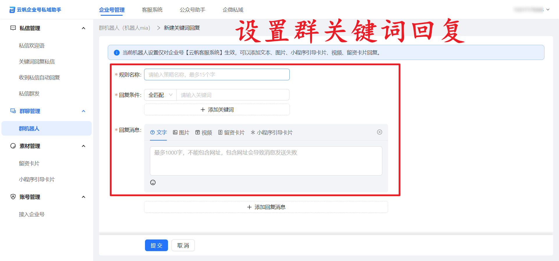Switch to 客服系统 top tab

(x=152, y=10)
